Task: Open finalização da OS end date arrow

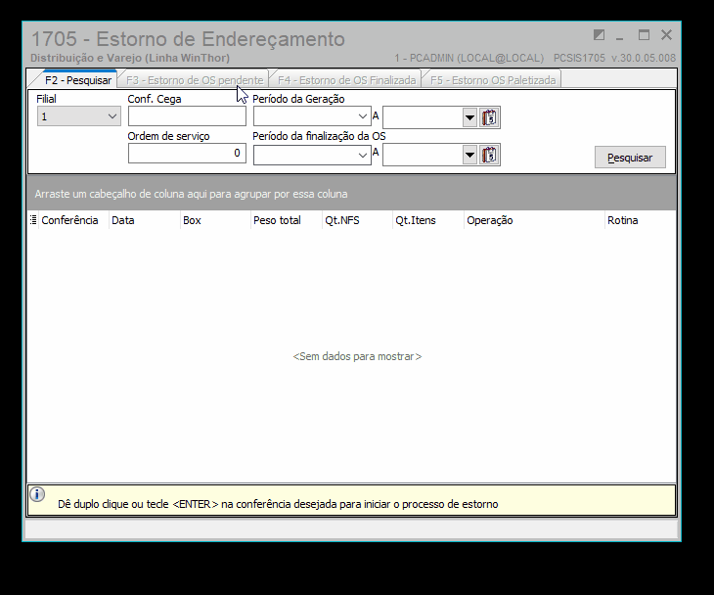Action: pyautogui.click(x=469, y=156)
